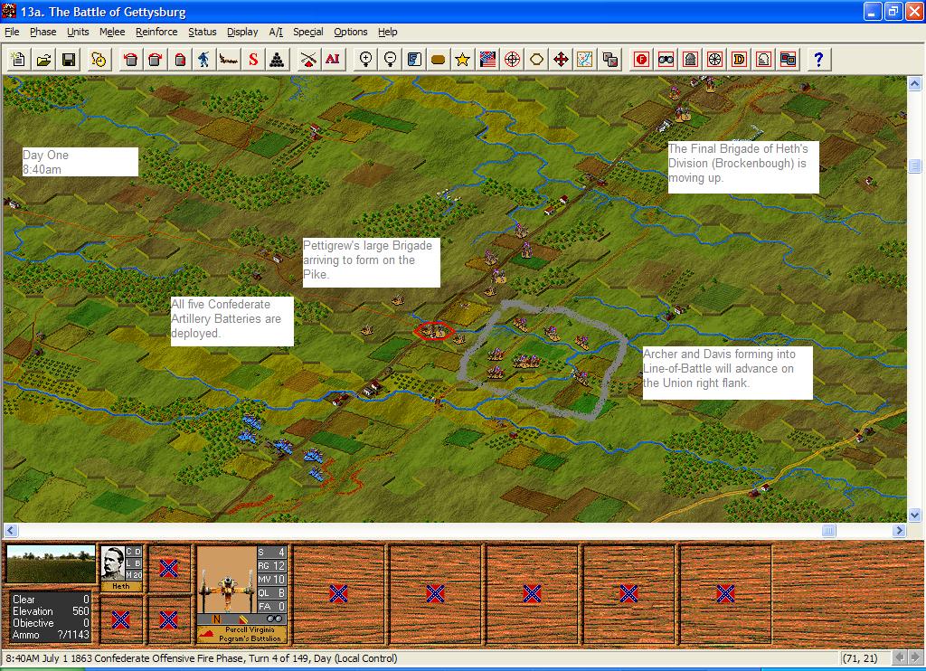Open the Reinforce menu
Screen dimensions: 926x671
pyautogui.click(x=156, y=32)
